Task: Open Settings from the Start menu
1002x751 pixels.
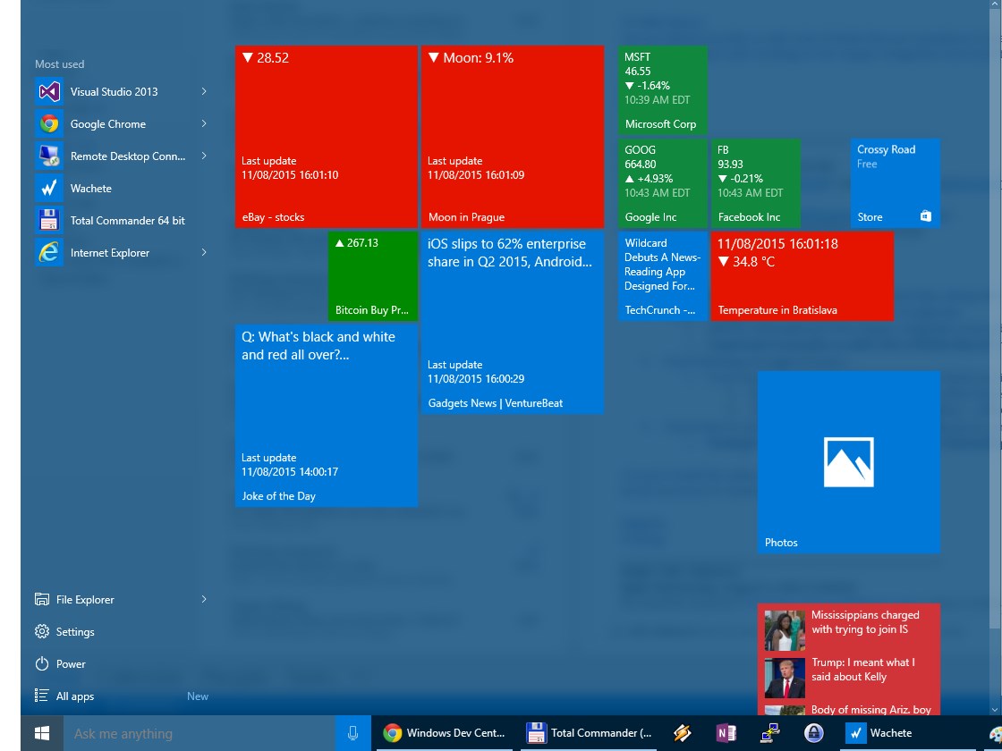Action: click(x=75, y=632)
